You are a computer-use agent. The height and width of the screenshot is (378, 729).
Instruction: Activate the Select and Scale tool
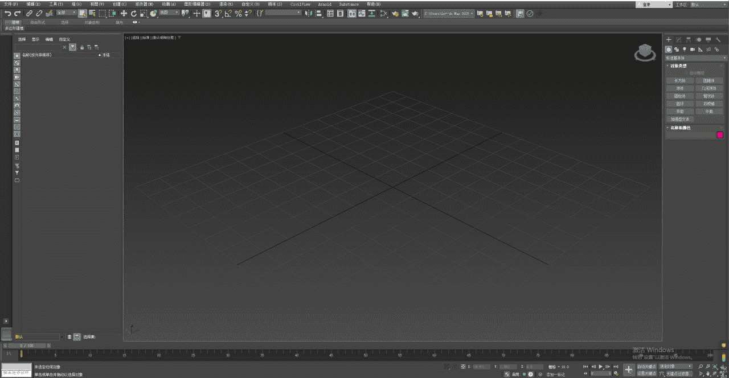click(x=144, y=13)
